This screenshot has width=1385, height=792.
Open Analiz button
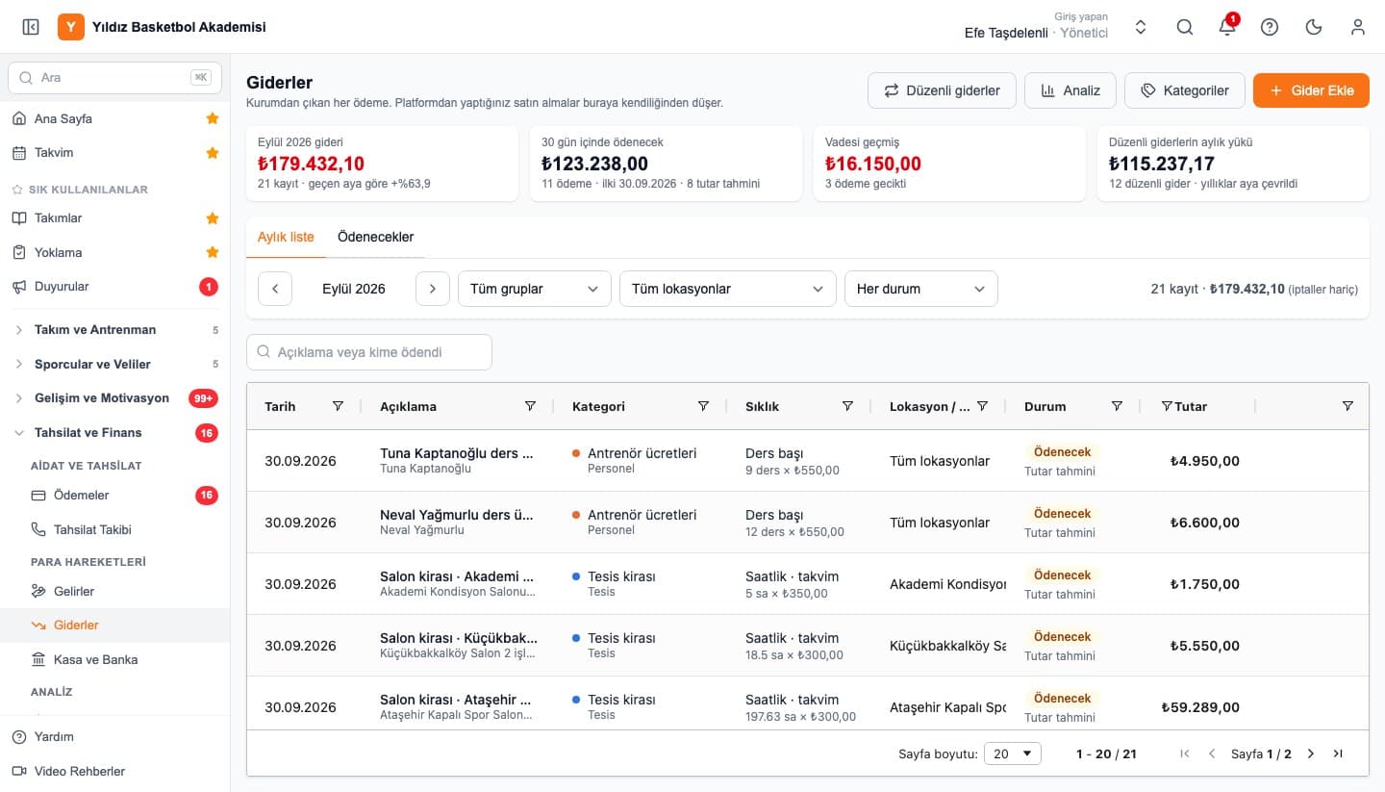point(1070,90)
